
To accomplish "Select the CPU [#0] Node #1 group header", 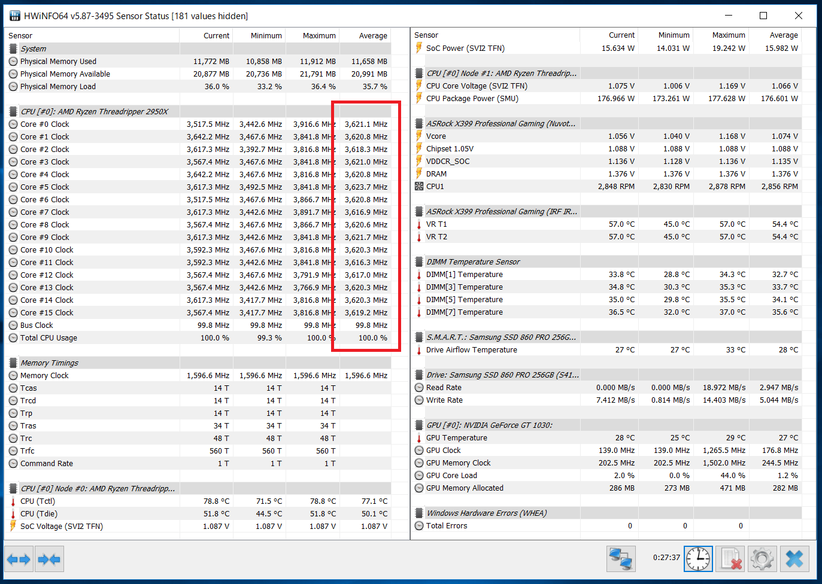I will coord(607,73).
